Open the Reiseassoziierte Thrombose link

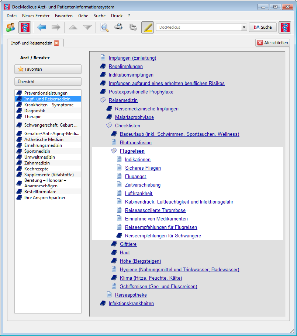coord(155,210)
